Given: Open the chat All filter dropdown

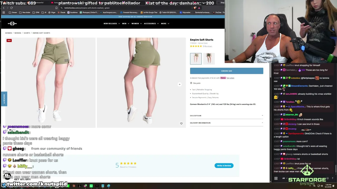Looking at the screenshot, I should [285, 178].
